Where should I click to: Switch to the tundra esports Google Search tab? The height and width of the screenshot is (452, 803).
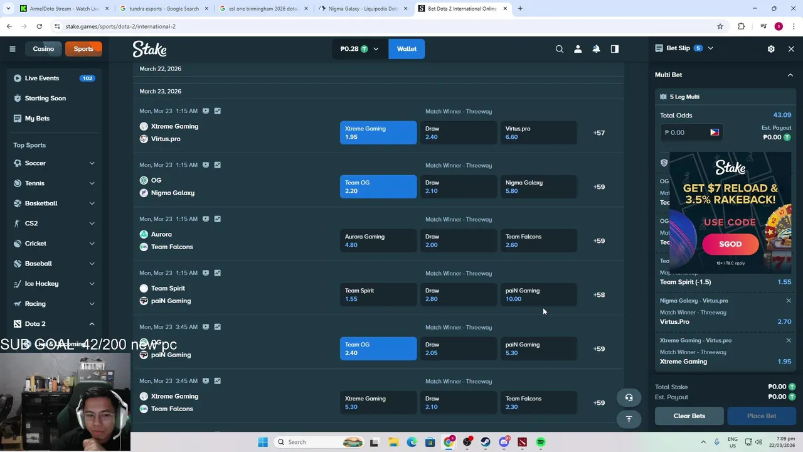tap(163, 9)
